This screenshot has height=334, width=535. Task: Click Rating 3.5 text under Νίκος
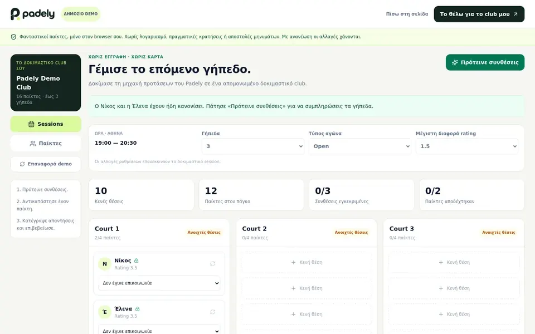[125, 268]
